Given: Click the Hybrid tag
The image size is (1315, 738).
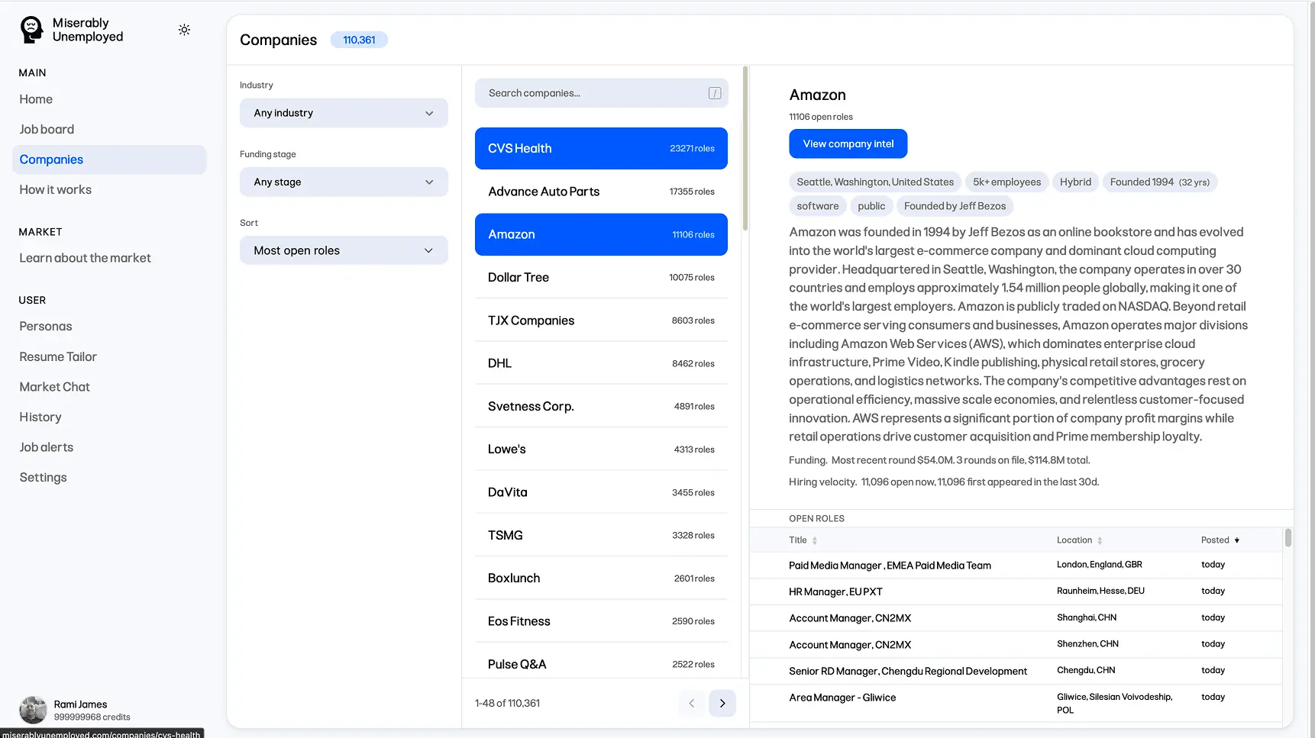Looking at the screenshot, I should tap(1075, 182).
